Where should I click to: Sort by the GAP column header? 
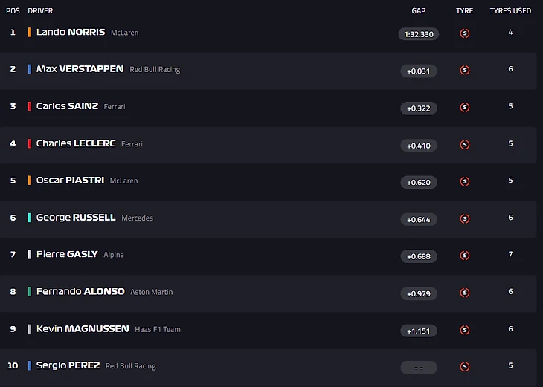point(418,11)
